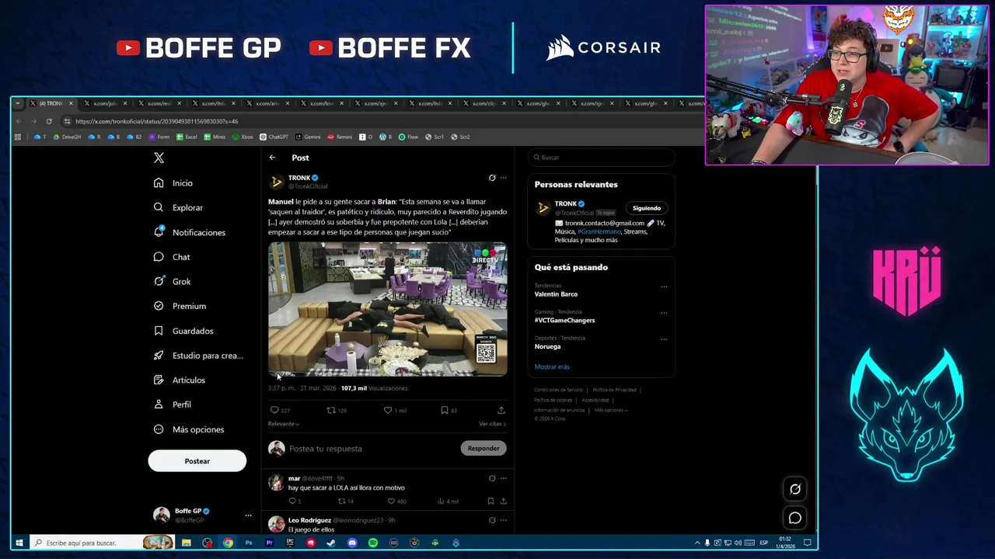This screenshot has width=995, height=559.
Task: Open more options for Noruega trend
Action: [664, 339]
